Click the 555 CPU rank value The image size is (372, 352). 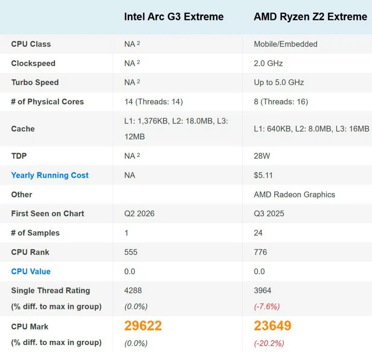(x=131, y=252)
